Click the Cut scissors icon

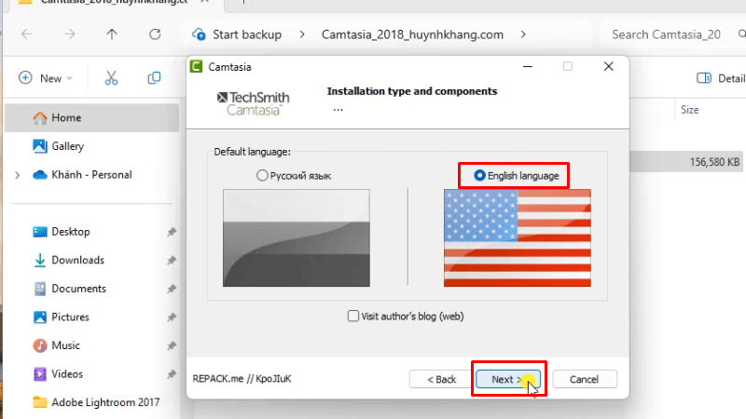tap(111, 78)
